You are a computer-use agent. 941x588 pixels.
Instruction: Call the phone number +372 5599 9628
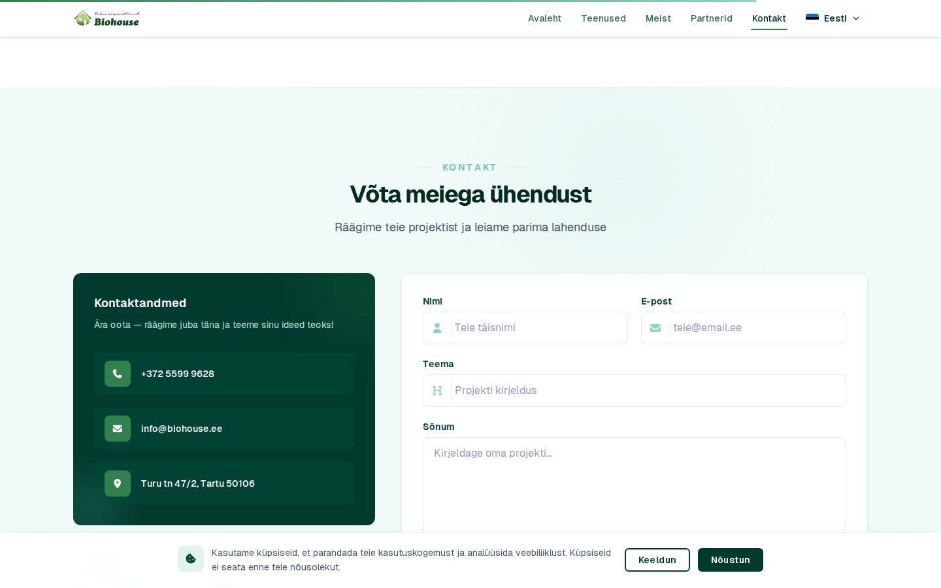click(178, 374)
